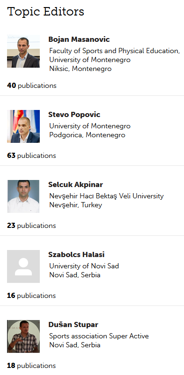Open the Stevo Popovic name link
The height and width of the screenshot is (375, 184).
click(74, 115)
